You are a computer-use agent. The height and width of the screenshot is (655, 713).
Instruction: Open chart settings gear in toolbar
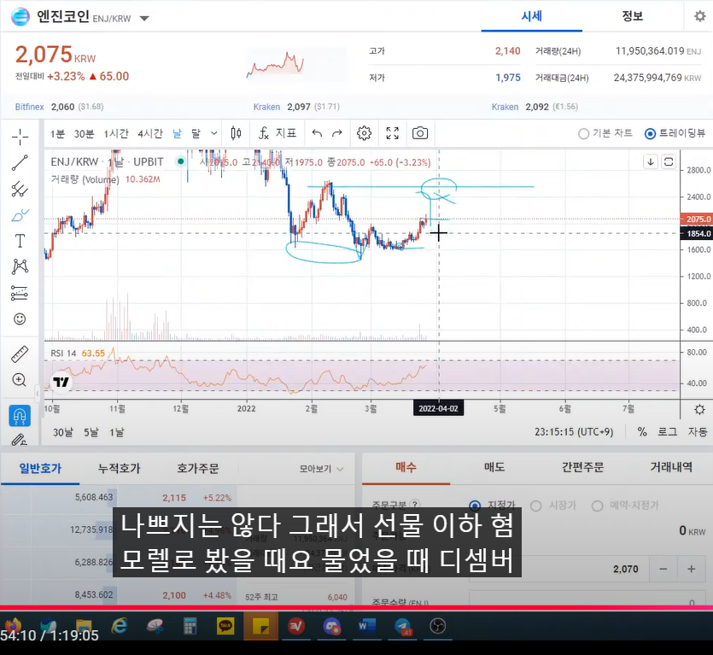pos(364,133)
